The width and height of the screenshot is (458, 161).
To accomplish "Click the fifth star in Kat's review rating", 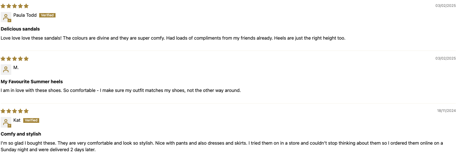I will [x=26, y=111].
